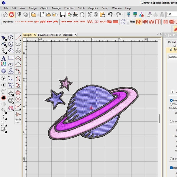This screenshot has width=177, height=177.
Task: Pick the Rectangle digitizing tool
Action: pyautogui.click(x=11, y=58)
